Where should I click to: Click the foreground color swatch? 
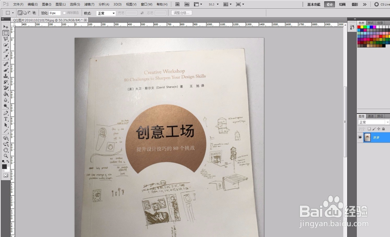coord(4,166)
